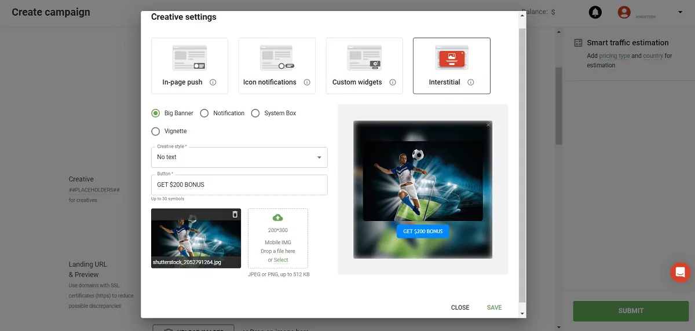Click the info icon next to Custom widgets
The image size is (695, 331).
pyautogui.click(x=393, y=82)
